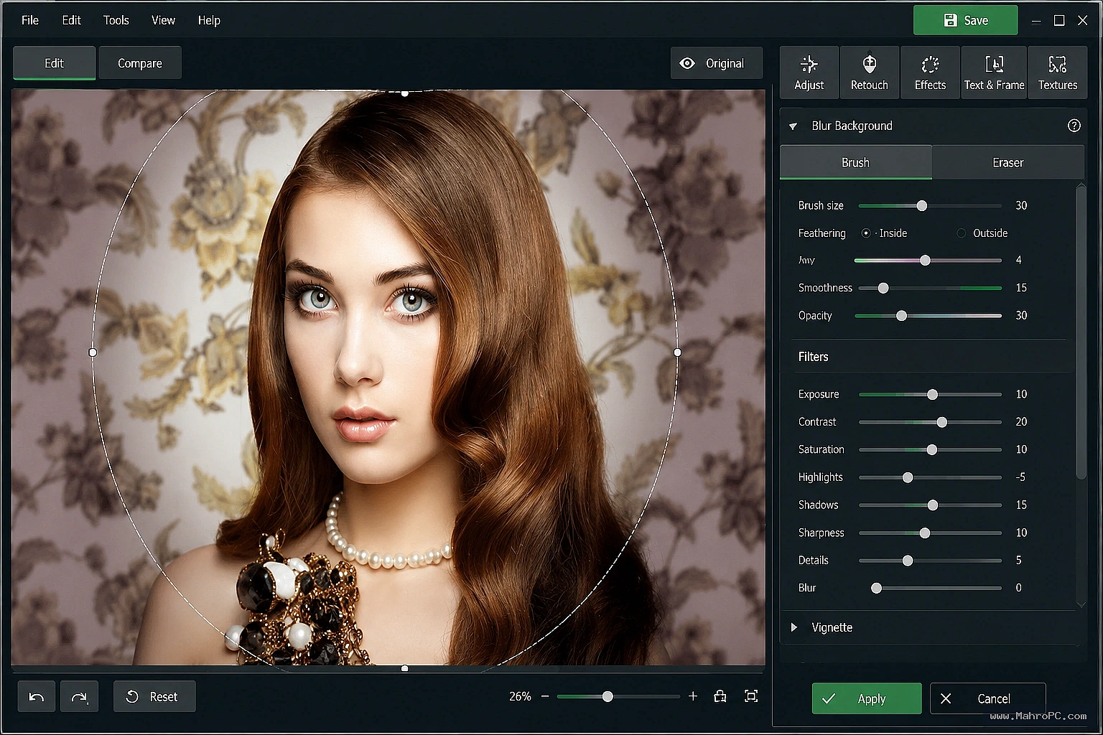Open the Help menu

coord(209,20)
